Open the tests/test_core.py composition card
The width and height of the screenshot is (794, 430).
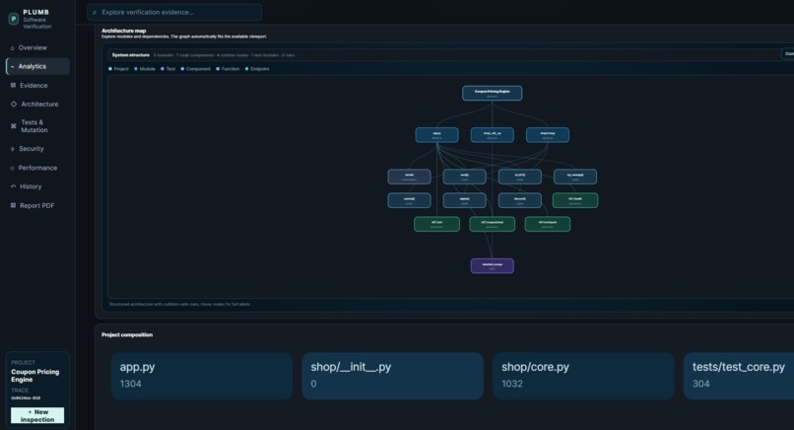739,377
